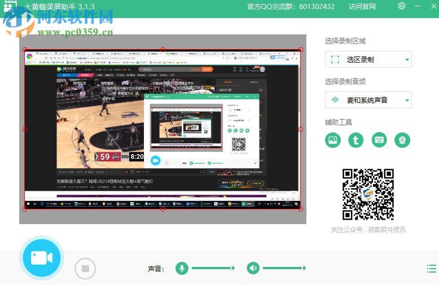Click the bottom-right selection corner handle

coord(301,209)
